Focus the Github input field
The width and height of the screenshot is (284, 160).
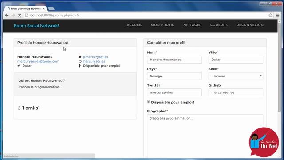(236, 92)
